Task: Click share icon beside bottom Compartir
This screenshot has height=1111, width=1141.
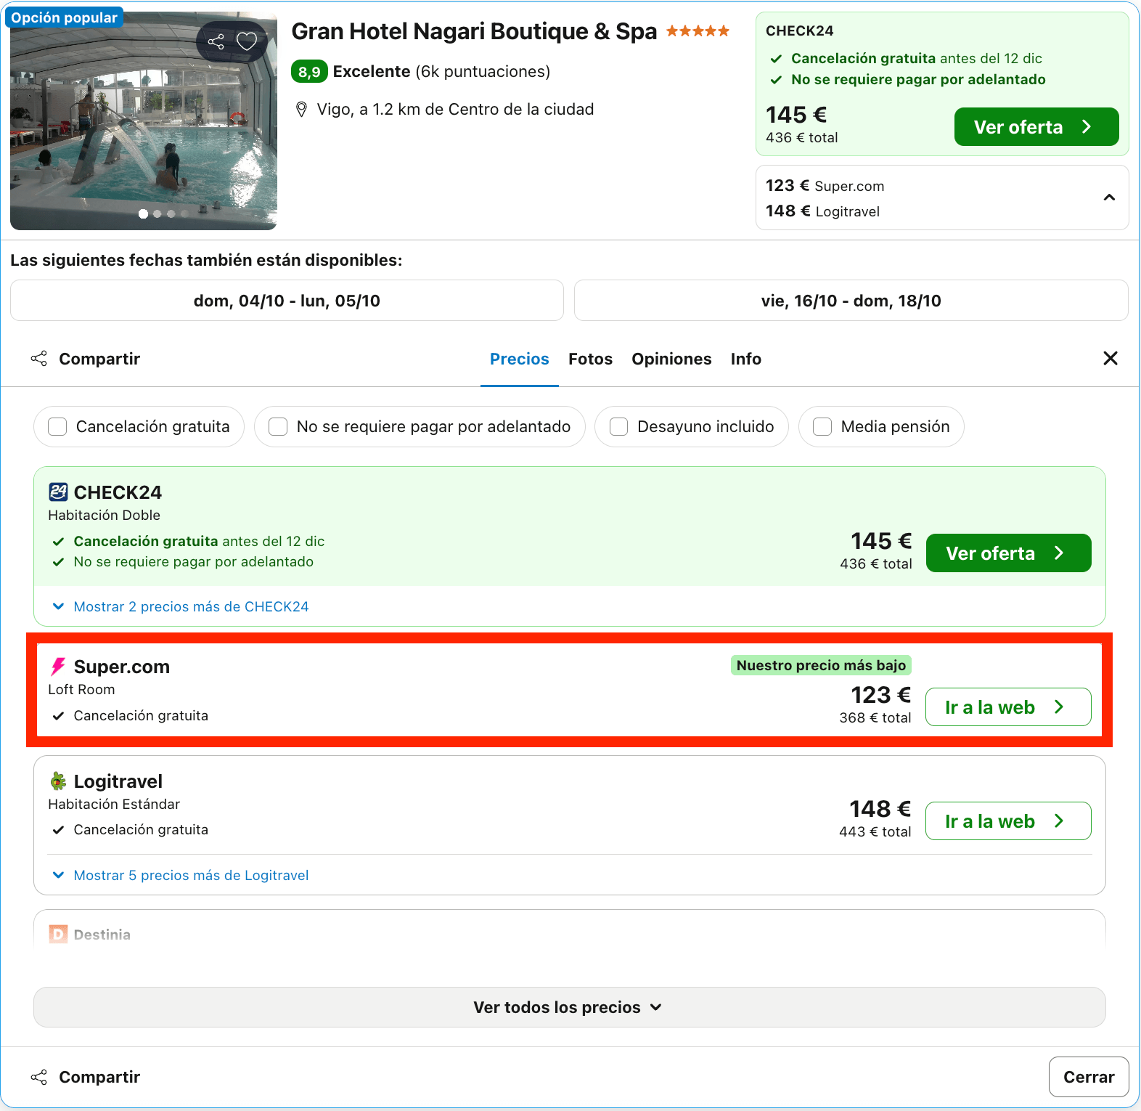Action: (x=39, y=1077)
